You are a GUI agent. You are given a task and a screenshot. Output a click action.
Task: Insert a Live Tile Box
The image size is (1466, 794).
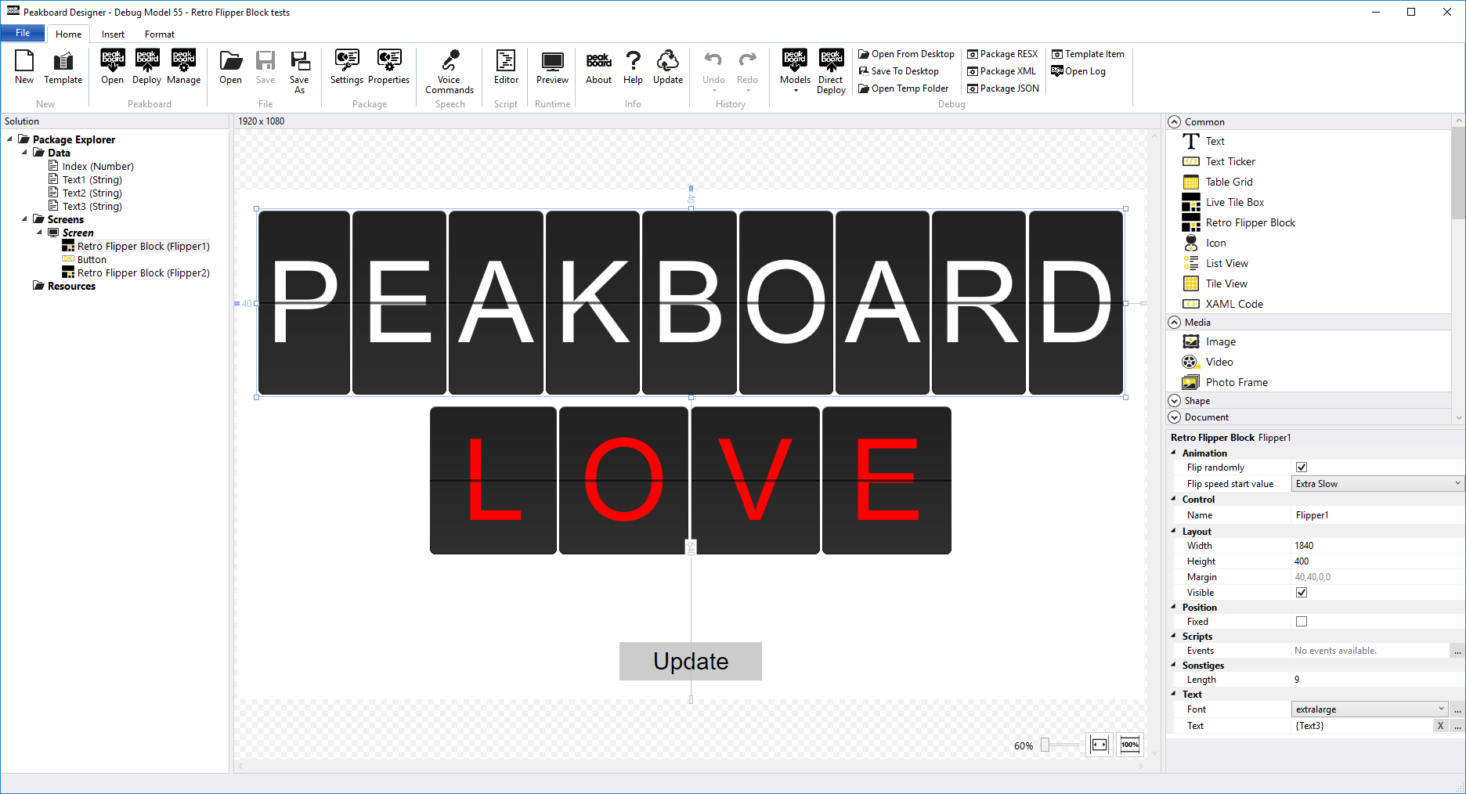click(1235, 202)
